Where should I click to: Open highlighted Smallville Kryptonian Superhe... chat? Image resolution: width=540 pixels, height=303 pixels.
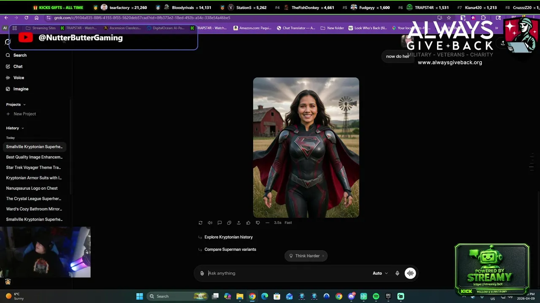coord(34,147)
